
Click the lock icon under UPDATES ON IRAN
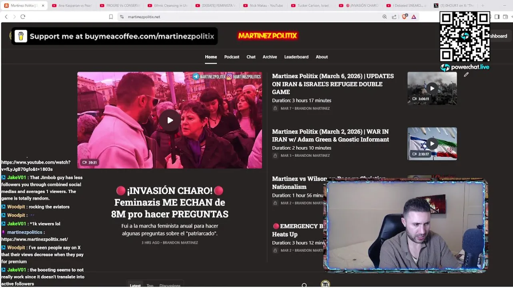point(275,108)
